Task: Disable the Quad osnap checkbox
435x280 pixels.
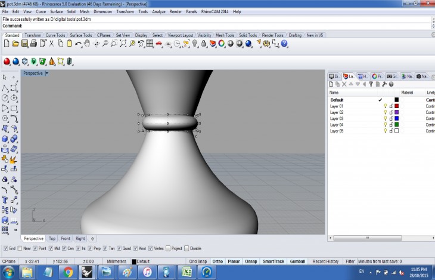Action: point(120,248)
